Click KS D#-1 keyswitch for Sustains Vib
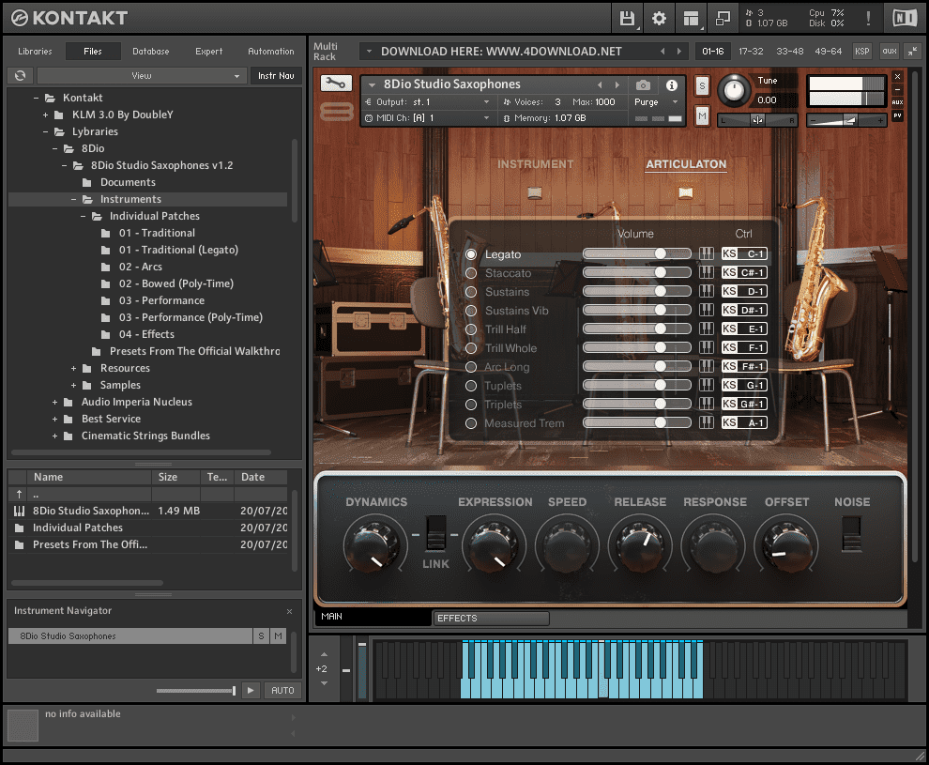 coord(744,310)
